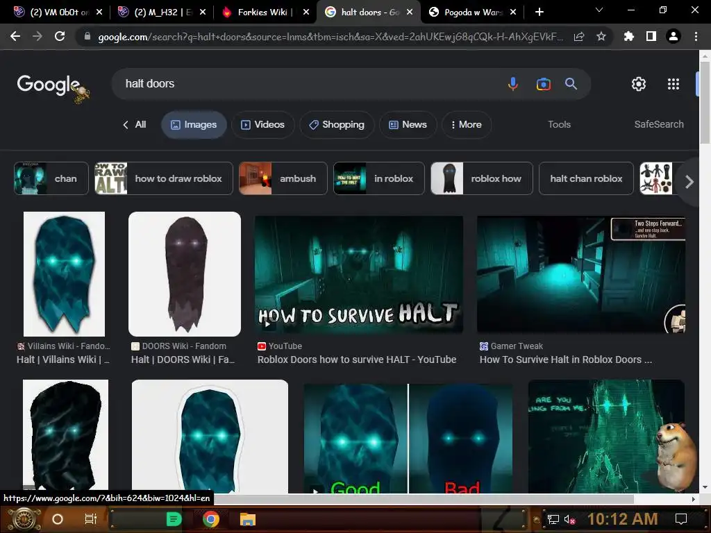Expand the More filters dropdown
The height and width of the screenshot is (533, 711).
click(467, 125)
